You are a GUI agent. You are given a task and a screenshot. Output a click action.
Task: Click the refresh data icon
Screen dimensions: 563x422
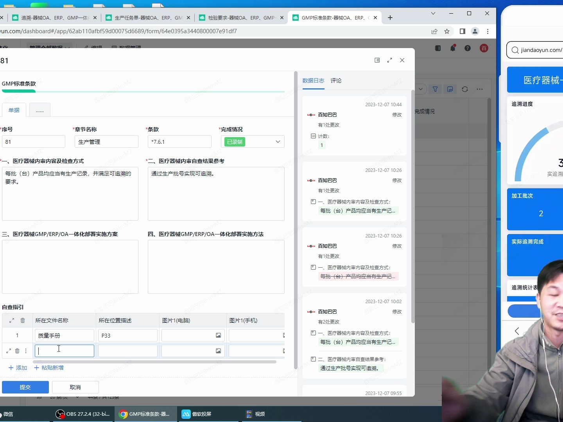(x=465, y=89)
